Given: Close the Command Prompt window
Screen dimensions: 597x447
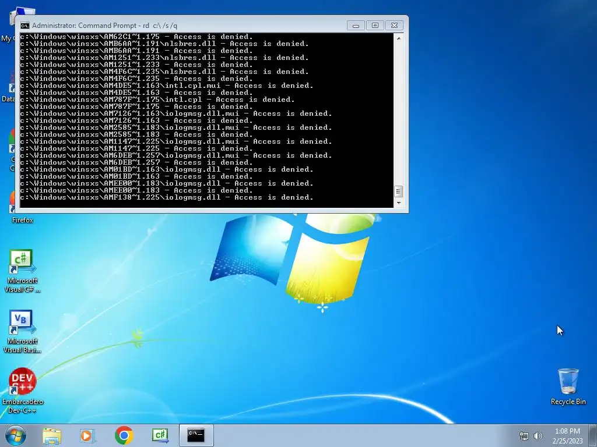Looking at the screenshot, I should pos(395,26).
